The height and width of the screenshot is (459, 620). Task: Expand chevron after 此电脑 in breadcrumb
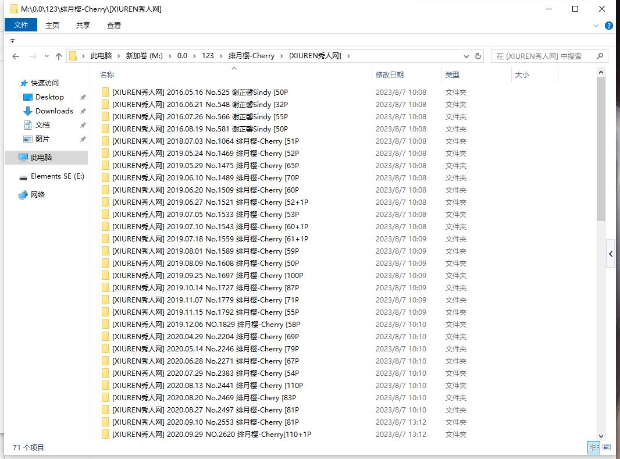(119, 56)
